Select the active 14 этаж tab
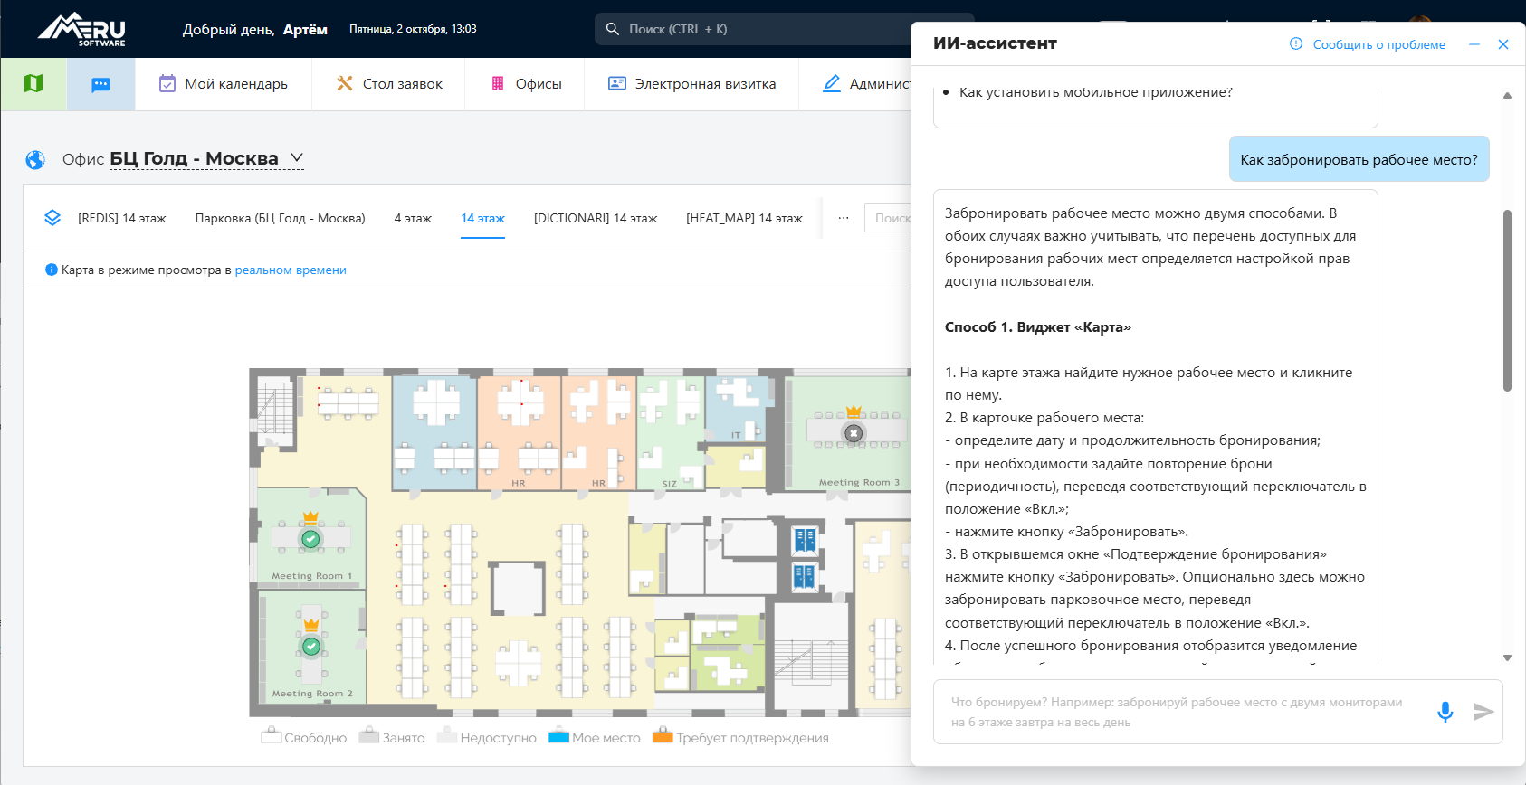This screenshot has width=1526, height=785. click(482, 218)
